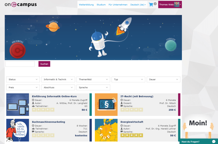Click Energiewirtschaft map thumbnail
The image size is (218, 144).
106,130
